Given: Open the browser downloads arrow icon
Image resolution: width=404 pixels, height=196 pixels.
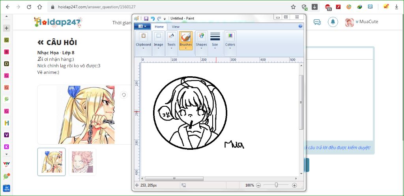Looking at the screenshot, I should coord(397,7).
